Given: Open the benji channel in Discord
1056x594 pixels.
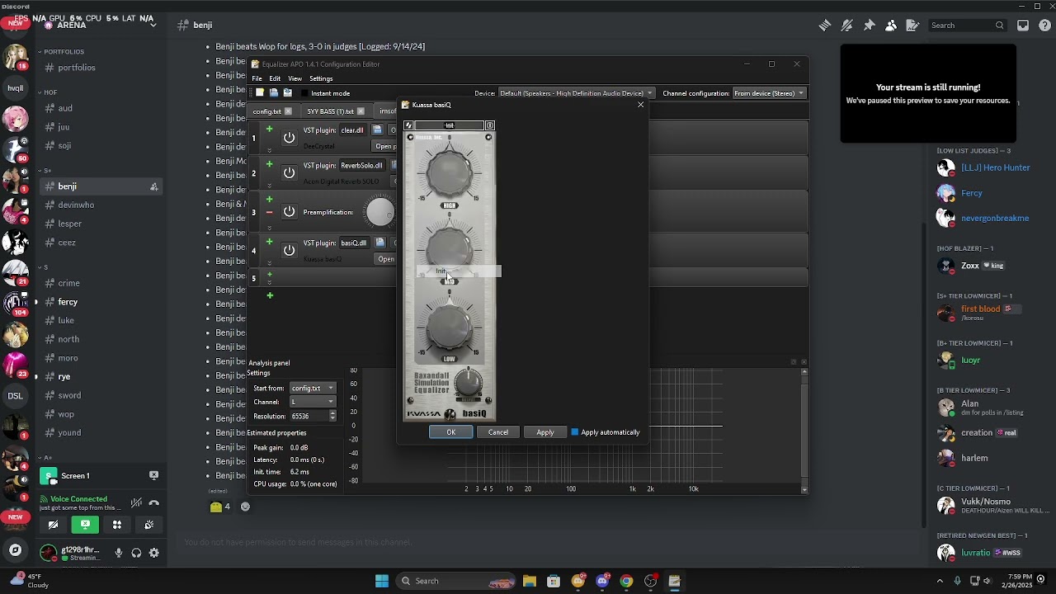Looking at the screenshot, I should pyautogui.click(x=101, y=186).
